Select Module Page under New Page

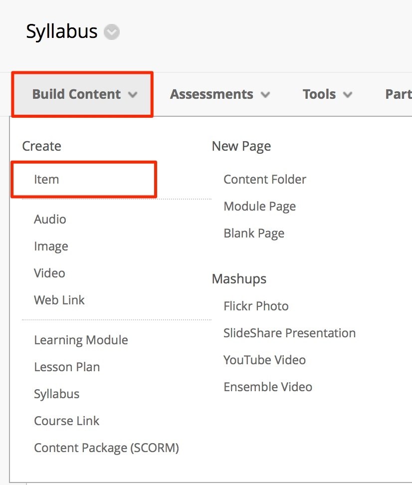click(x=259, y=207)
